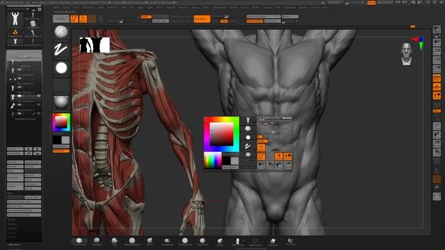Click the large Duplicate button in subtool panel
Image resolution: width=445 pixels, height=250 pixels.
[x=15, y=178]
